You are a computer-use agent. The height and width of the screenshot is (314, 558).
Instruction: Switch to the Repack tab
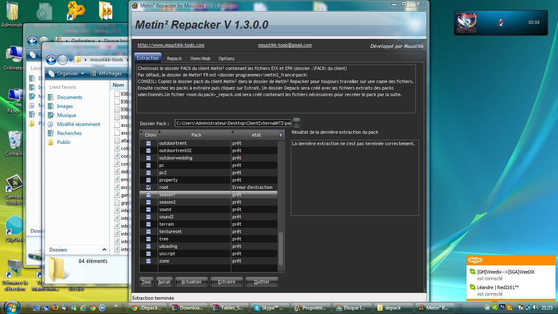point(174,58)
